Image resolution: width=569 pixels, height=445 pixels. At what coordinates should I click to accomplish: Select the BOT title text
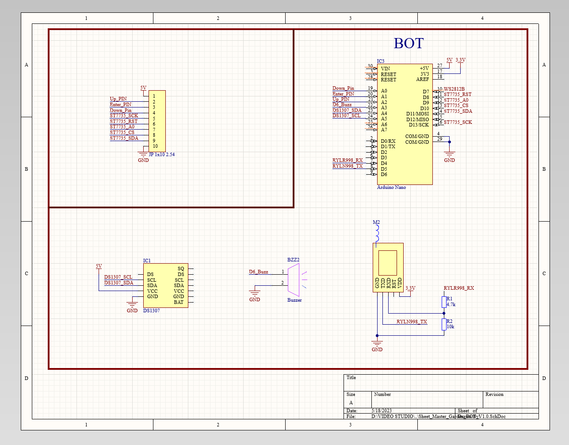[x=409, y=43]
